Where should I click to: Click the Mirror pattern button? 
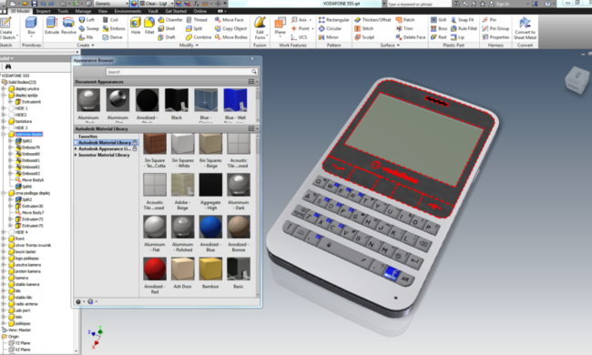coord(329,37)
